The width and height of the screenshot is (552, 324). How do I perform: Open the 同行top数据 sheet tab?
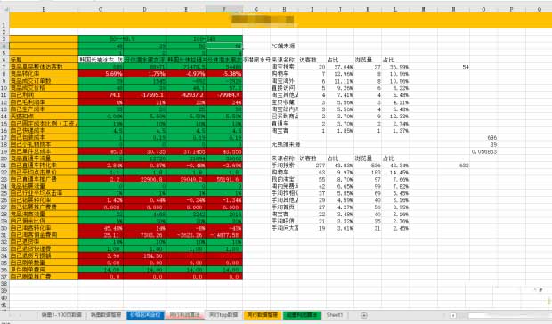tap(223, 315)
